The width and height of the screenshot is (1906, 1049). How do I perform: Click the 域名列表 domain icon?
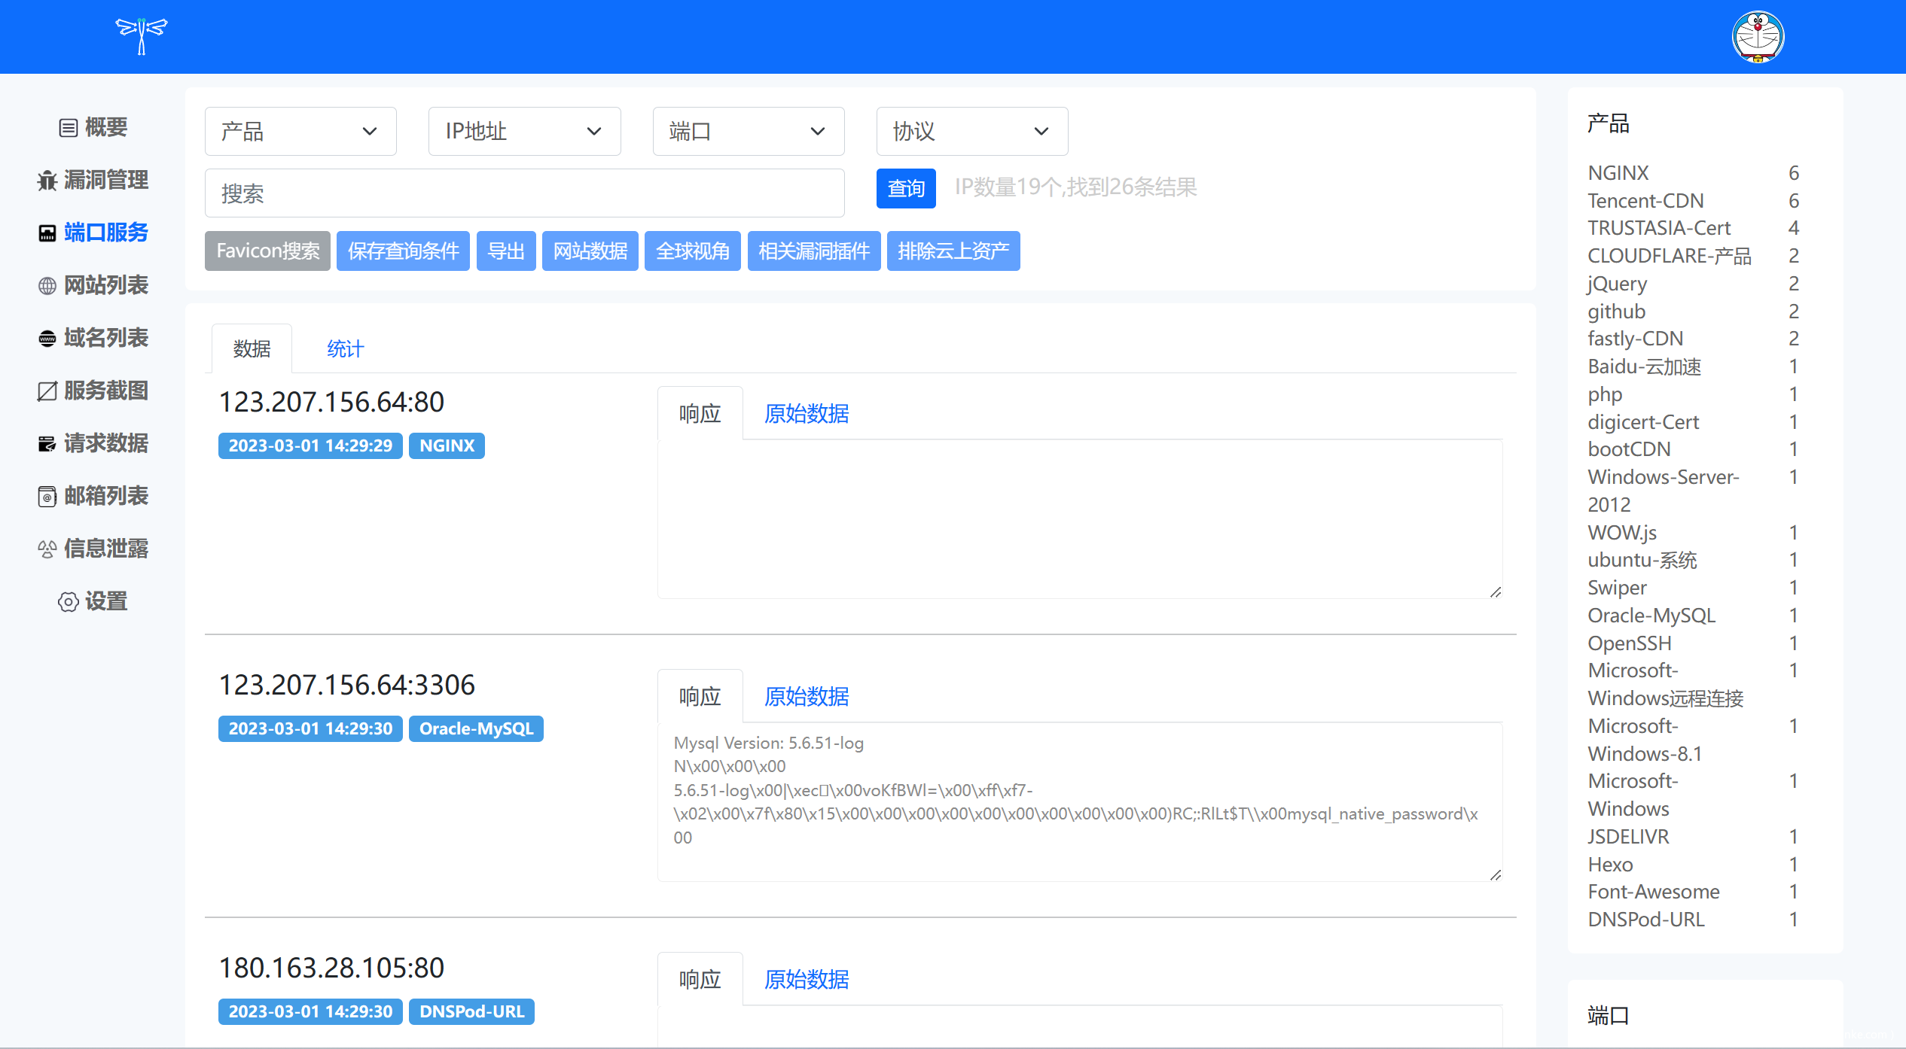[47, 339]
